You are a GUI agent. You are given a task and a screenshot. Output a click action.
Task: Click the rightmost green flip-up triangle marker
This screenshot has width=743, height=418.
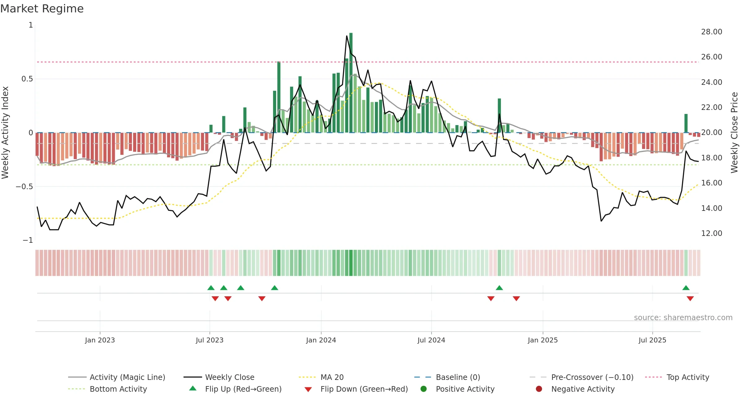click(x=686, y=288)
